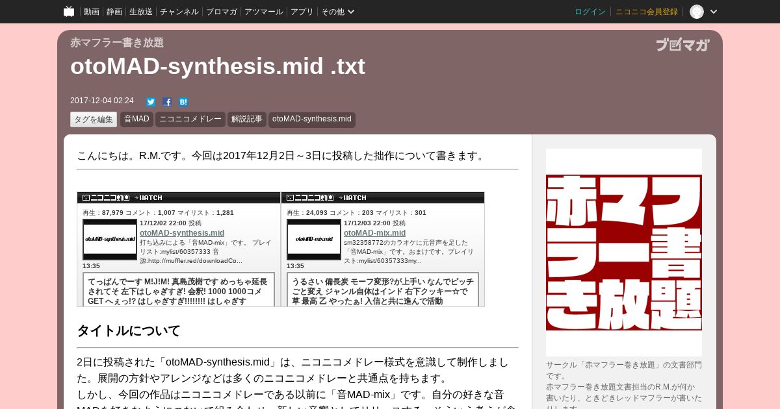This screenshot has width=780, height=409.
Task: Select the otoMAD-synthesis.mid tag
Action: pos(312,119)
